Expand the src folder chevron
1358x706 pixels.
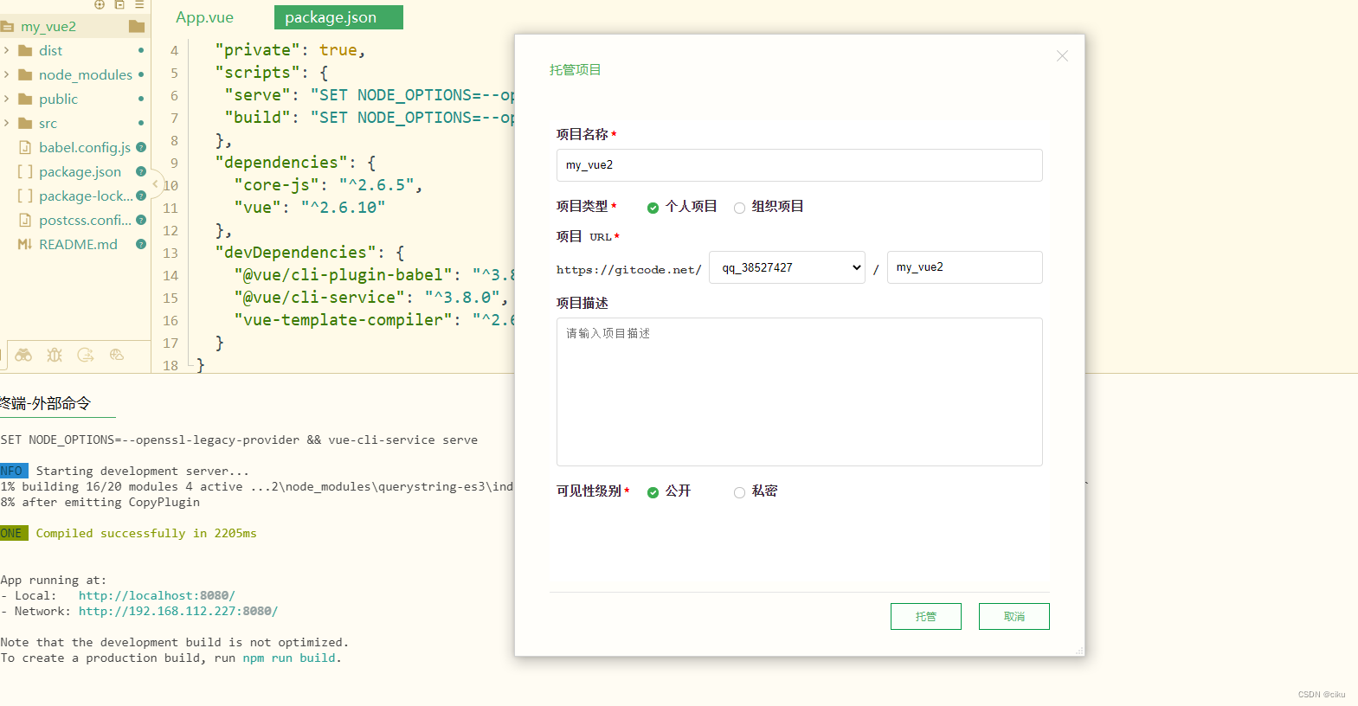click(x=7, y=123)
